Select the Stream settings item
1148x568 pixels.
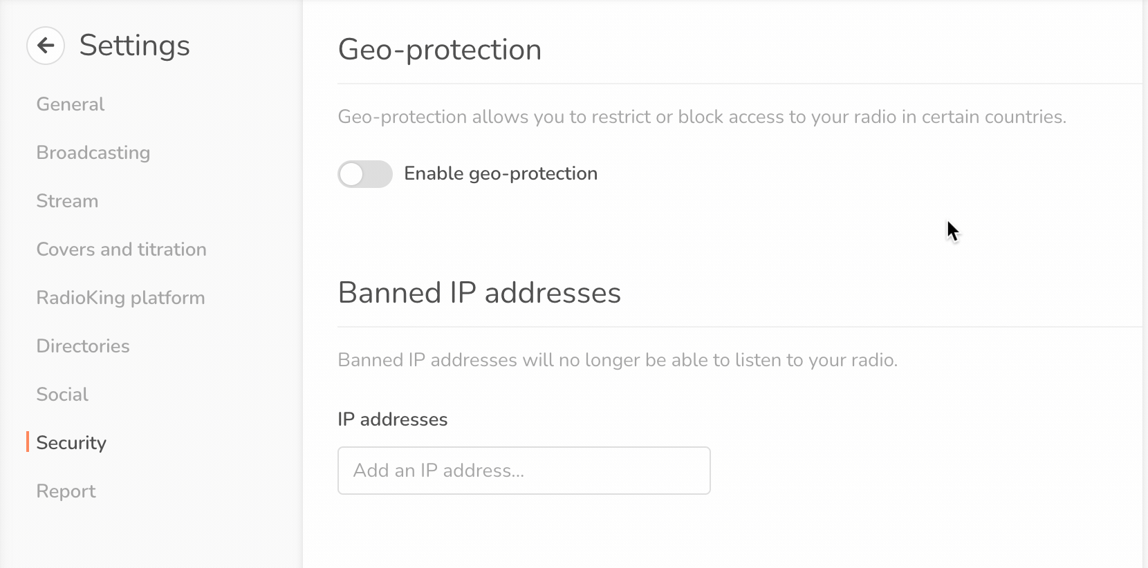[67, 201]
